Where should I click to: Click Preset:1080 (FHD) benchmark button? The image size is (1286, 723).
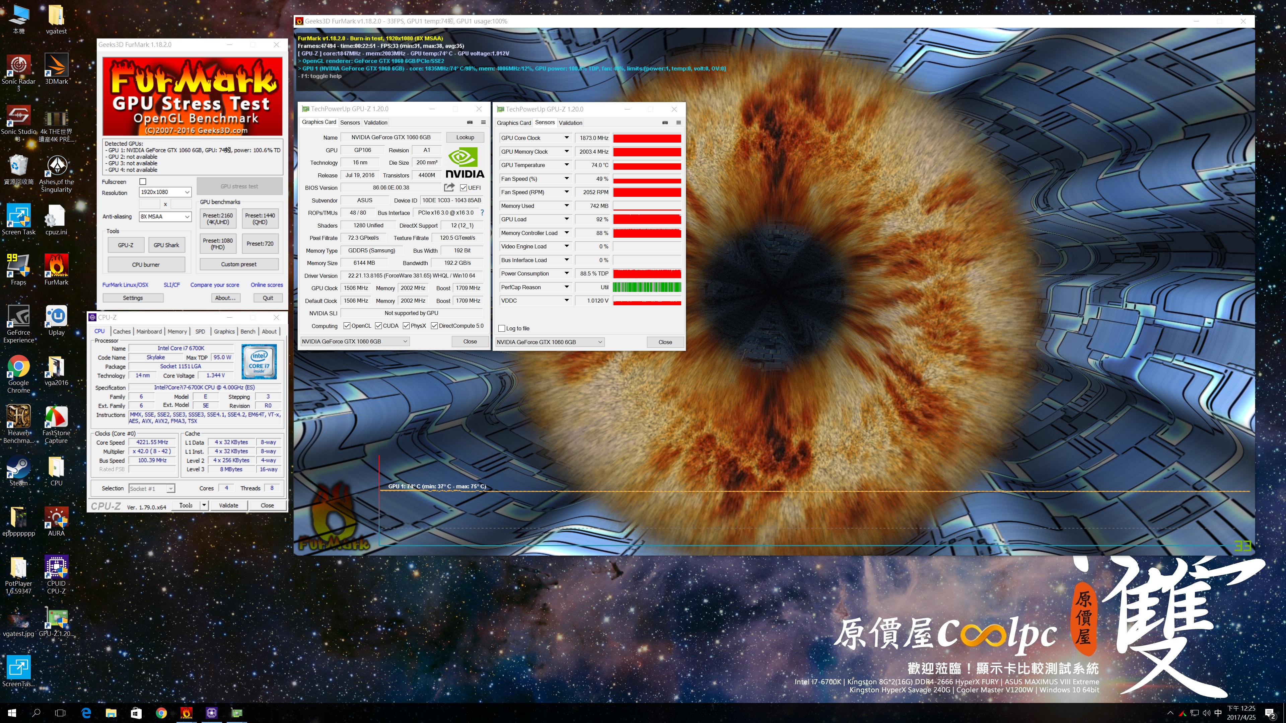click(218, 243)
